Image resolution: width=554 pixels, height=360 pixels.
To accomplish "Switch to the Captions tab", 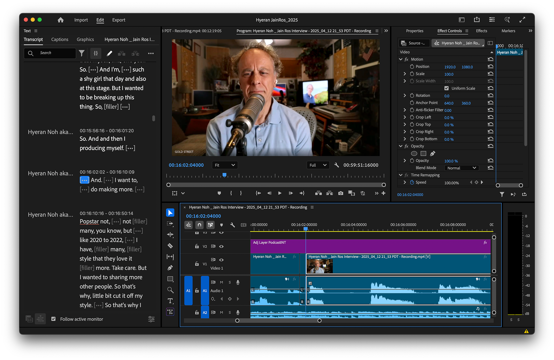I will pos(60,40).
